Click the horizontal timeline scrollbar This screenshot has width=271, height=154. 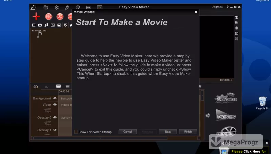100,138
